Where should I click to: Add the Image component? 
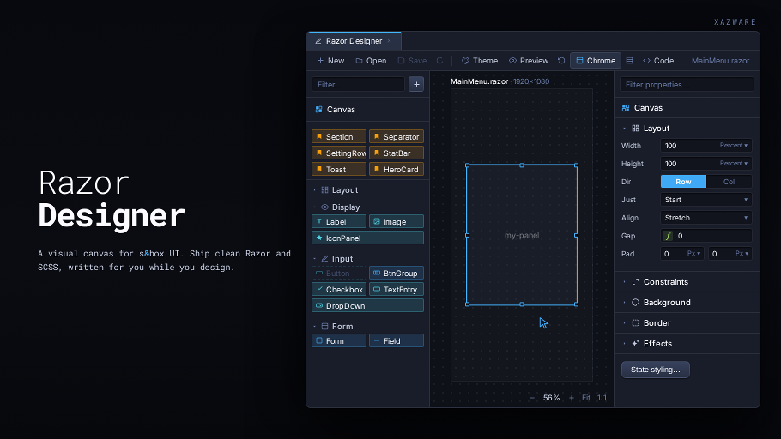coord(397,221)
